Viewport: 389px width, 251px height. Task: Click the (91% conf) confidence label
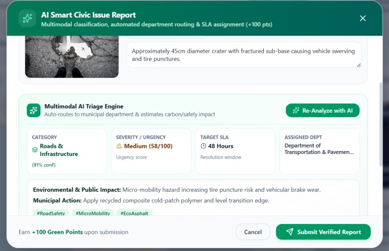click(x=43, y=165)
